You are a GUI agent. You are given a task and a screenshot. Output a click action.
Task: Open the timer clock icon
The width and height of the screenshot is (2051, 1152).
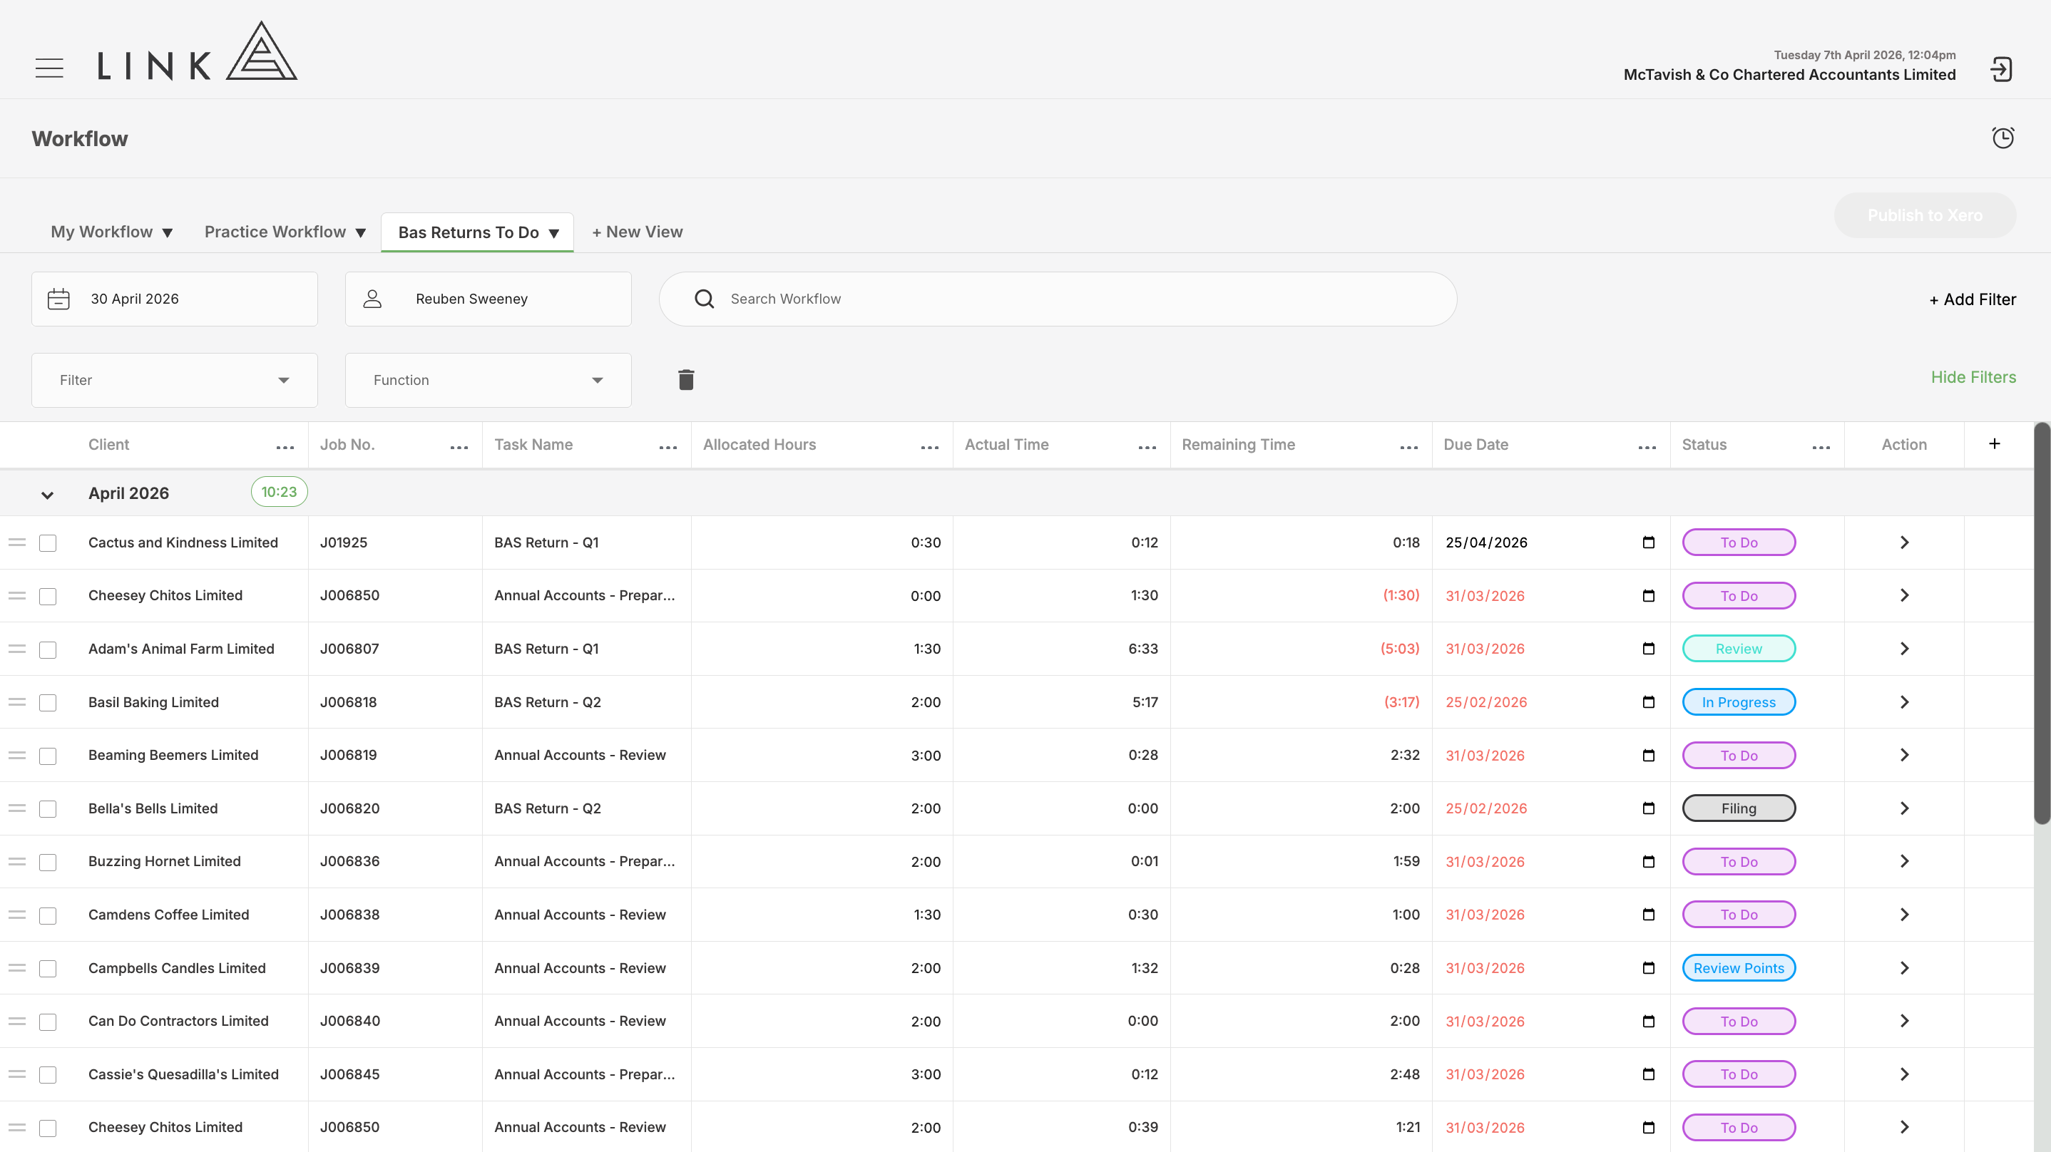[x=2003, y=138]
